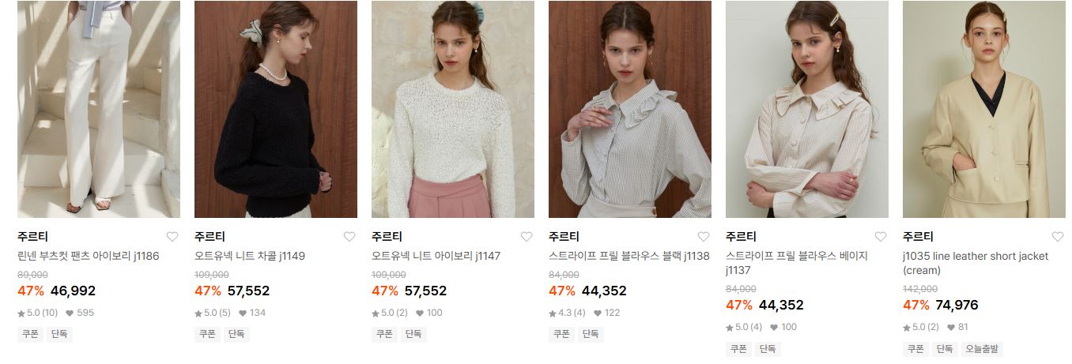View the cream leather jacket image

(x=984, y=109)
